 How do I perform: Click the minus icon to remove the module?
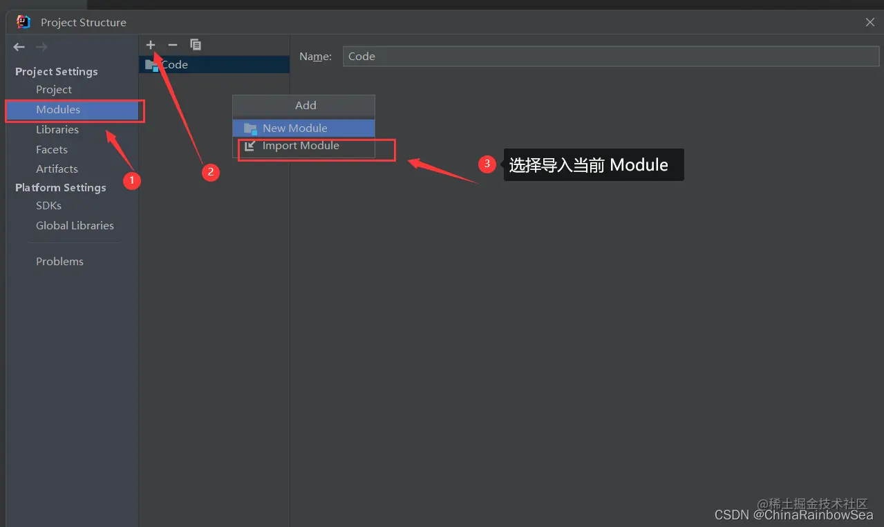tap(173, 45)
